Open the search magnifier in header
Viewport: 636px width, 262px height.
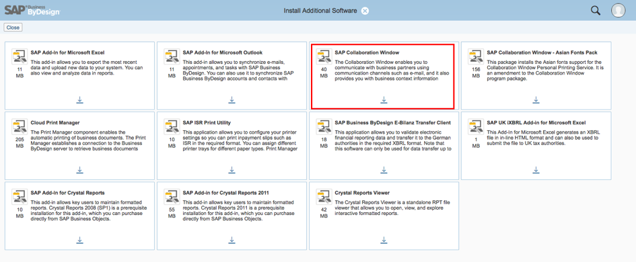(596, 11)
